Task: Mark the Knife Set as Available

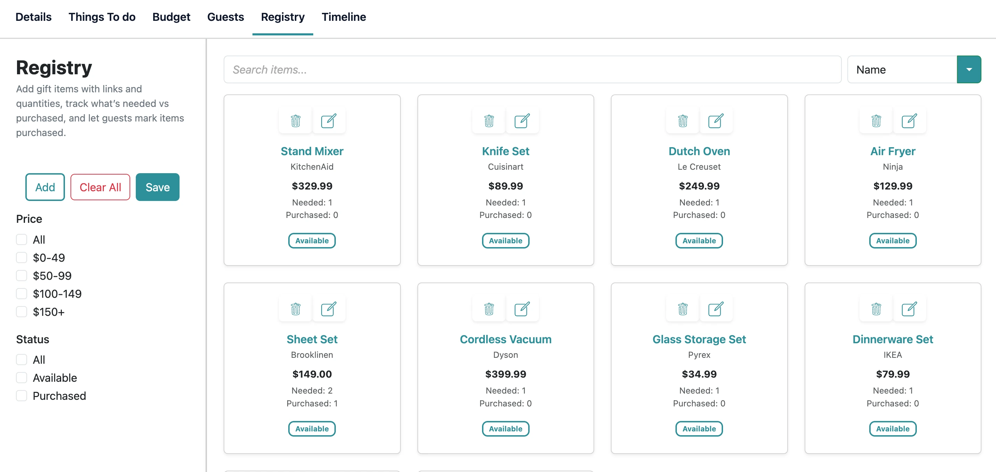Action: 505,240
